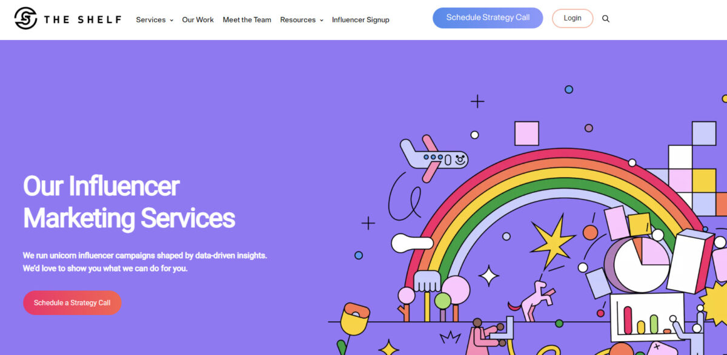Click the pink Schedule a Strategy Call button
This screenshot has width=727, height=355.
pos(72,303)
